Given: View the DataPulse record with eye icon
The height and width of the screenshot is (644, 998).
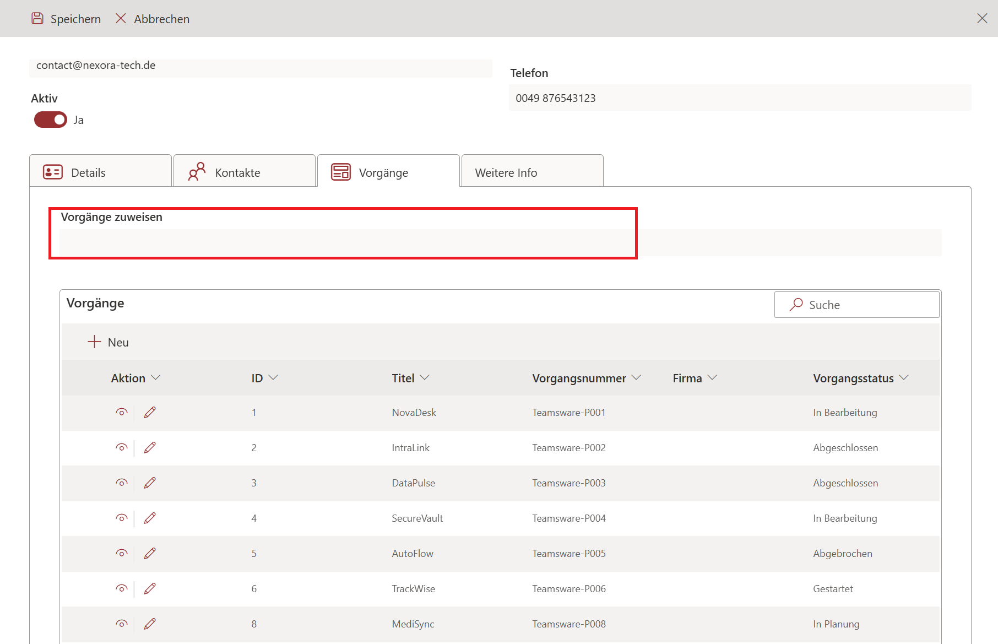Looking at the screenshot, I should click(122, 483).
